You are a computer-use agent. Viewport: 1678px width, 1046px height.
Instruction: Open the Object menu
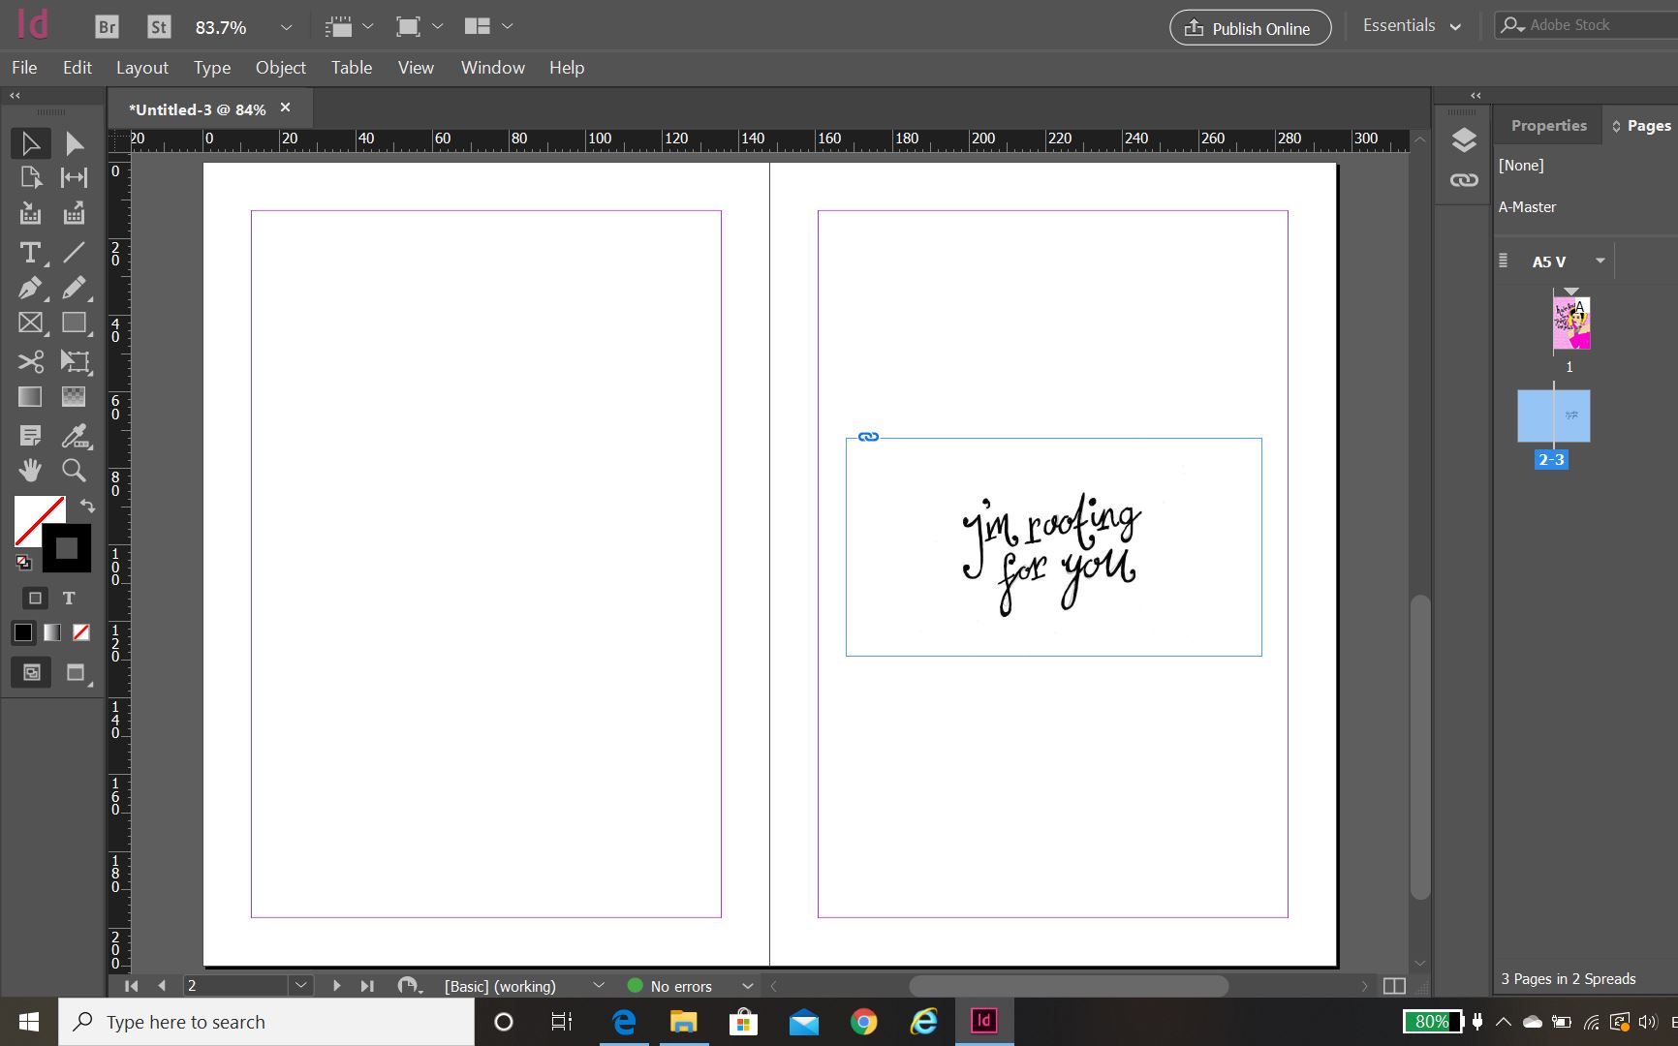coord(280,68)
